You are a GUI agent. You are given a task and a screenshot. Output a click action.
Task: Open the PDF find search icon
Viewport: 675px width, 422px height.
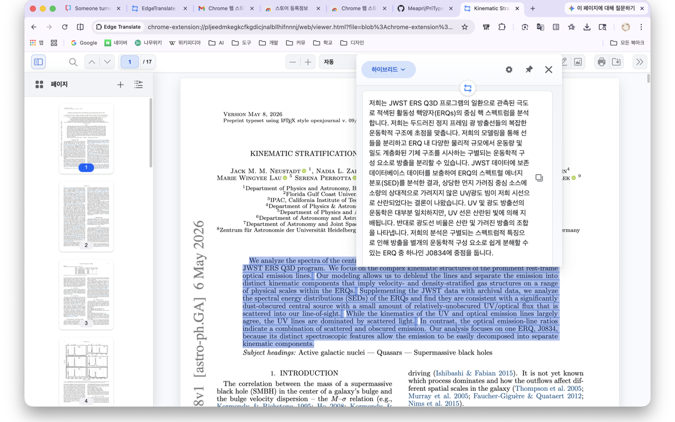coord(73,62)
